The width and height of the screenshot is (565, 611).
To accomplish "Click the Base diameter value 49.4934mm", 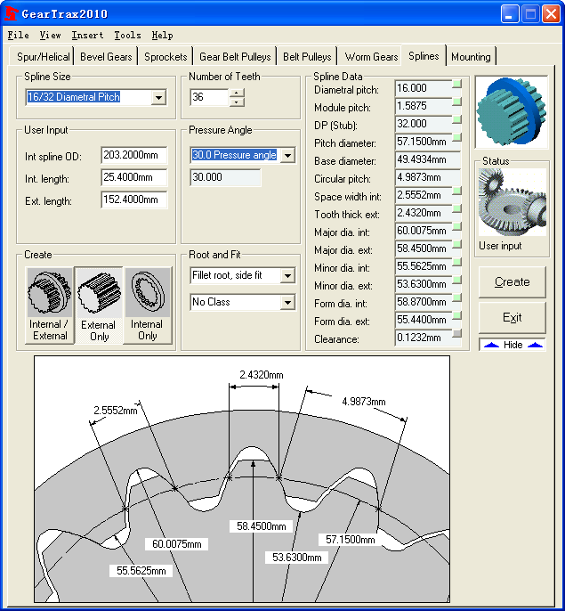I will 427,159.
